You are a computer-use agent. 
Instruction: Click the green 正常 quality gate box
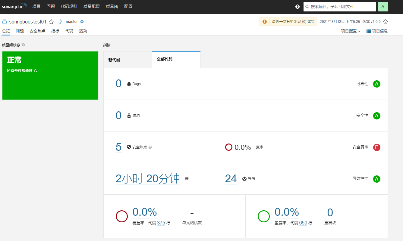point(50,76)
